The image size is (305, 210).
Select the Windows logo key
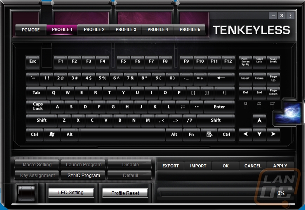pyautogui.click(x=52, y=134)
